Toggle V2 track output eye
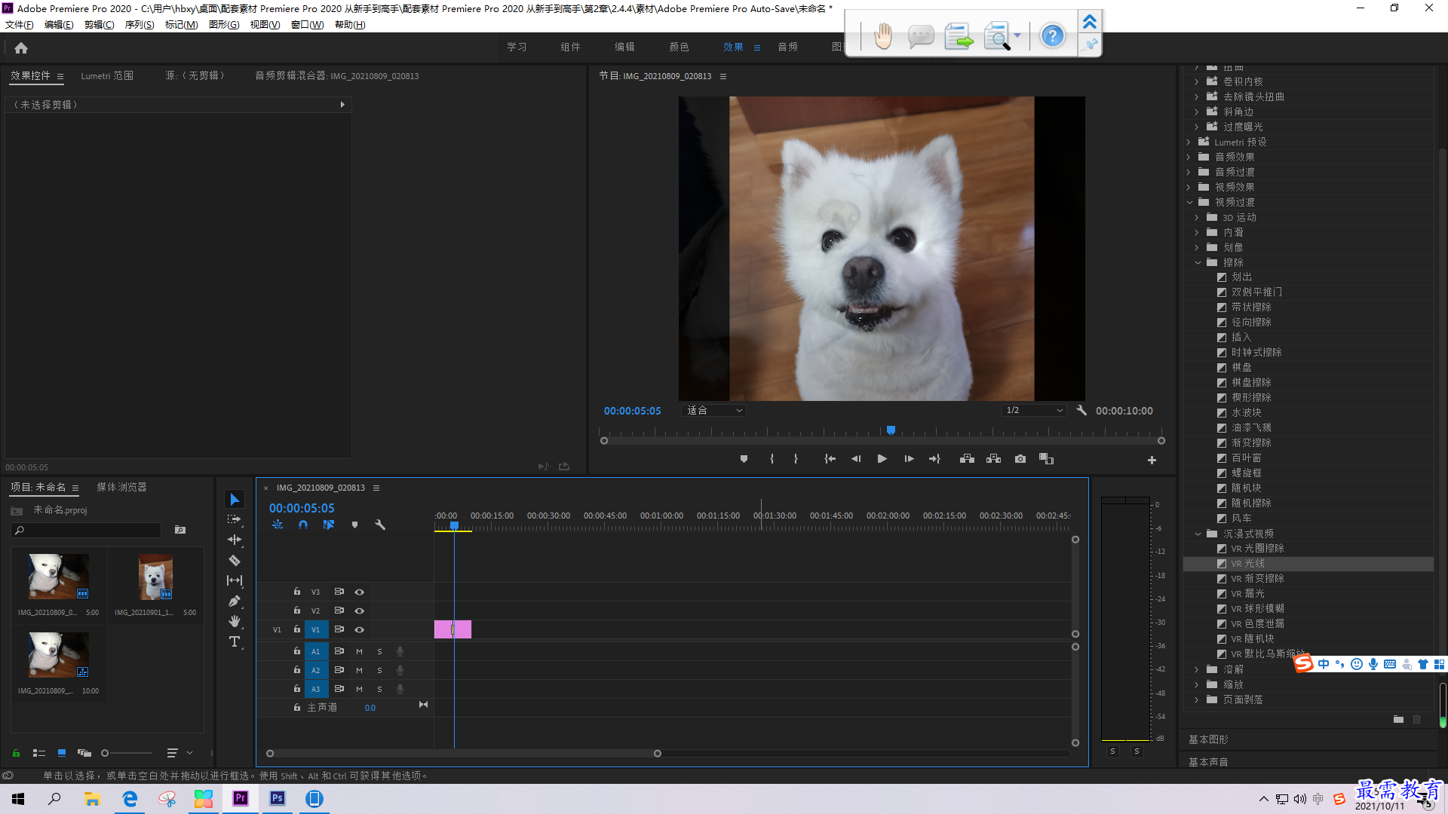The width and height of the screenshot is (1448, 814). point(360,611)
